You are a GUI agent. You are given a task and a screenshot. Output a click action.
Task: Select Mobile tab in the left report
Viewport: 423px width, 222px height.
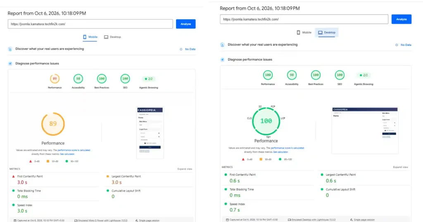[90, 37]
